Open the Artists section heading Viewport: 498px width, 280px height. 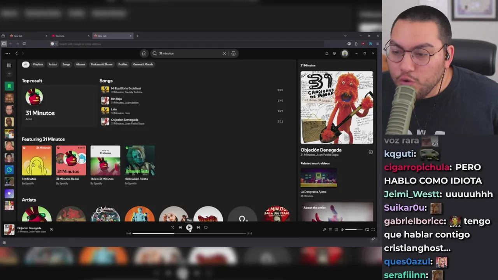click(29, 200)
